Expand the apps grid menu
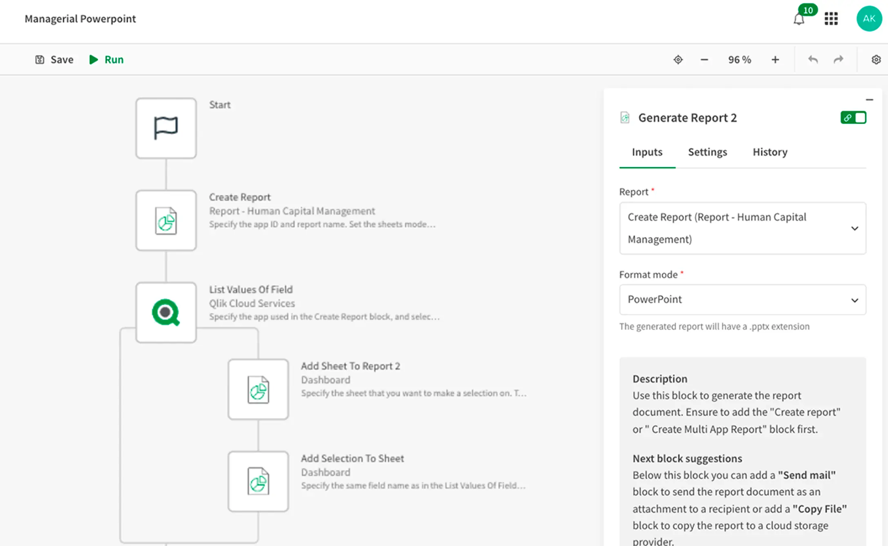Viewport: 888px width, 546px height. coord(832,18)
